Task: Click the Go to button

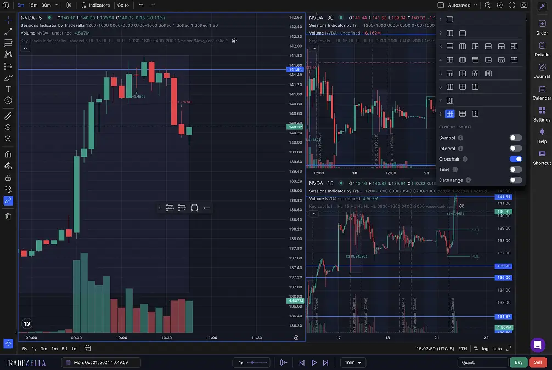Action: pos(123,5)
